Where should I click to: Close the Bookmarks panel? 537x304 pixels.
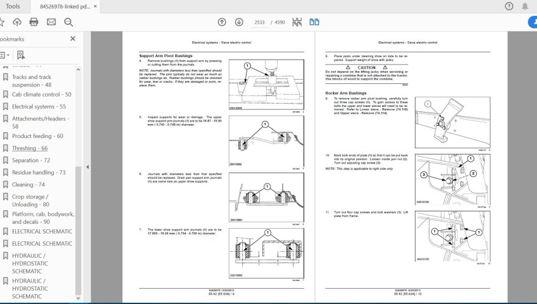72,39
